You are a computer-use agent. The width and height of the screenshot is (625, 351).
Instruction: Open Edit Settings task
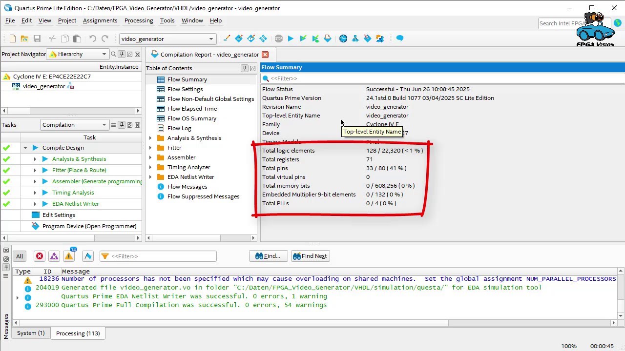(x=59, y=215)
